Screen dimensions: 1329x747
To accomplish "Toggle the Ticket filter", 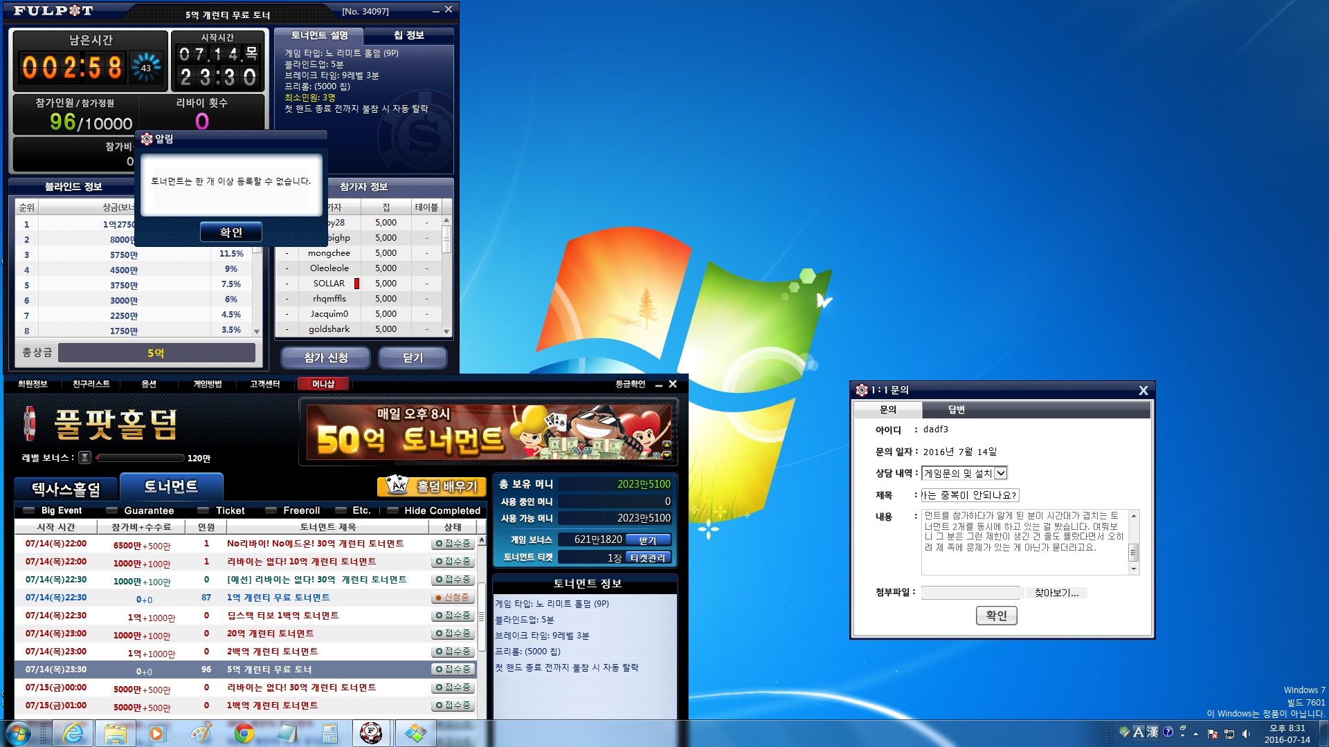I will coord(221,510).
